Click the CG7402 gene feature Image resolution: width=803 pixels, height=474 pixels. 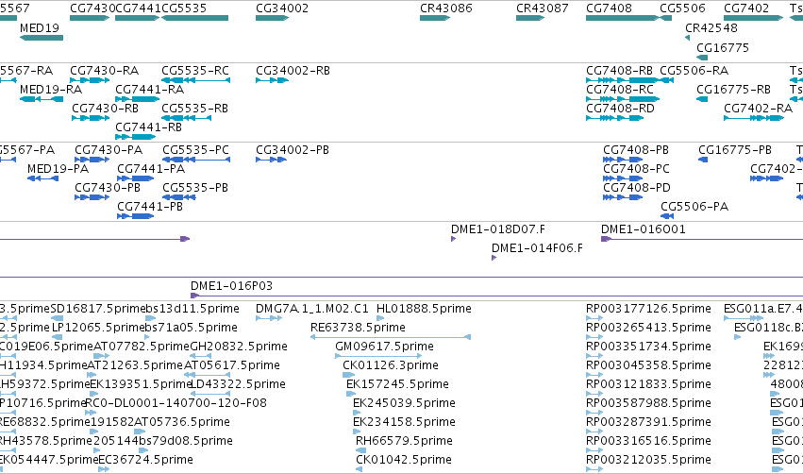[753, 18]
